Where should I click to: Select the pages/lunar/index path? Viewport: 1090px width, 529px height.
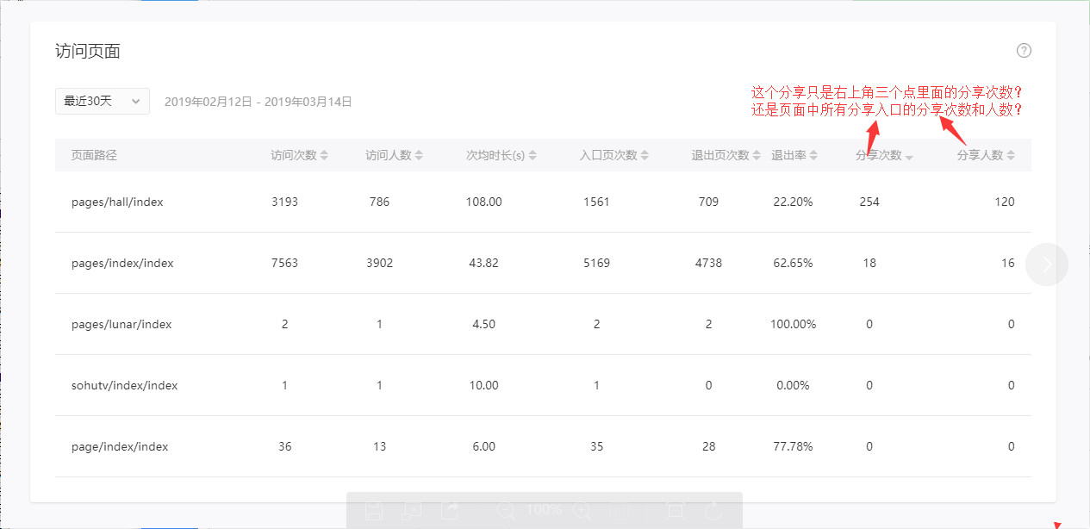[121, 324]
